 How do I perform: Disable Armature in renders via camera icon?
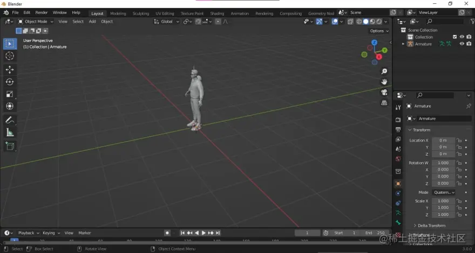(x=469, y=44)
